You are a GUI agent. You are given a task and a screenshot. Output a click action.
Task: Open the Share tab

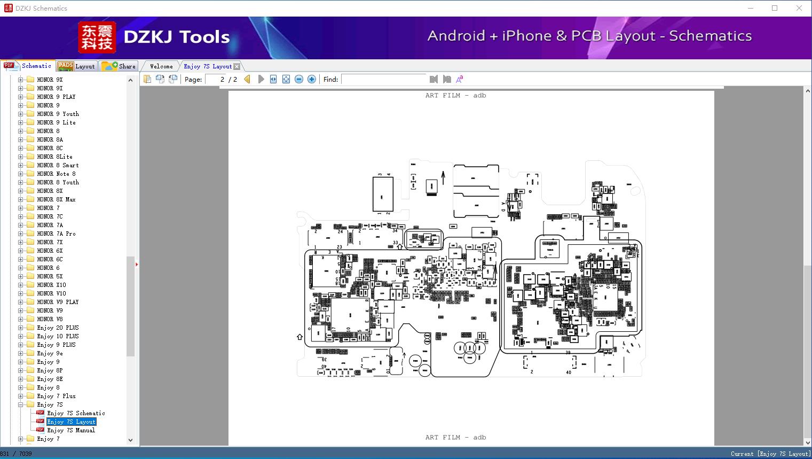click(x=119, y=66)
